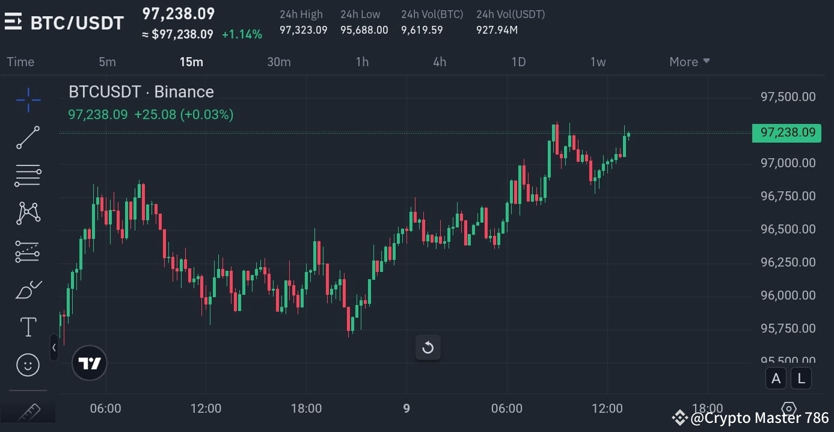The height and width of the screenshot is (432, 834).
Task: Enable logarithmic scale with the L button
Action: point(801,378)
